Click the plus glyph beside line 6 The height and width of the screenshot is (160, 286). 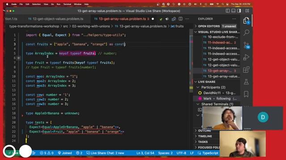(x=19, y=58)
